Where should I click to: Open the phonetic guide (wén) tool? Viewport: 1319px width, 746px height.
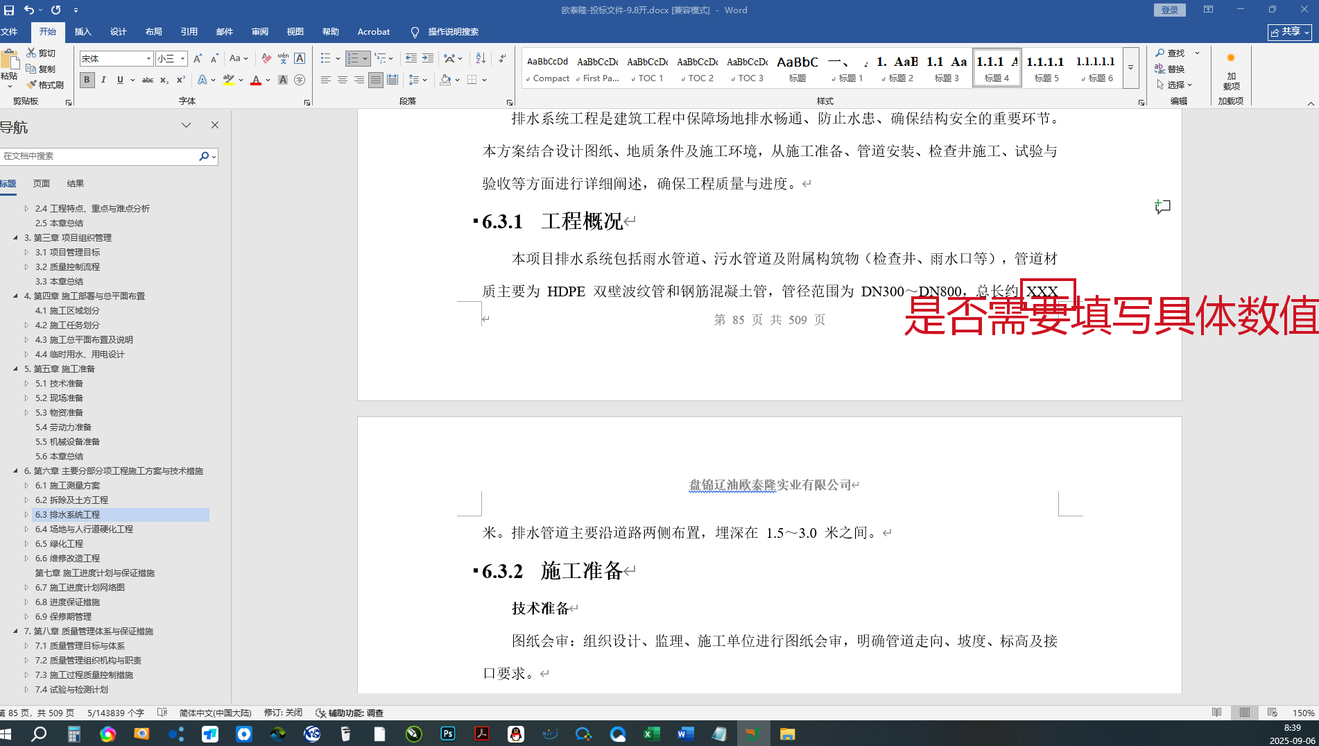pos(283,58)
